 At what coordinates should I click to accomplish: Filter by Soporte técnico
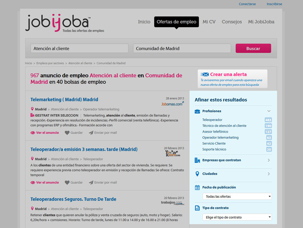214,149
